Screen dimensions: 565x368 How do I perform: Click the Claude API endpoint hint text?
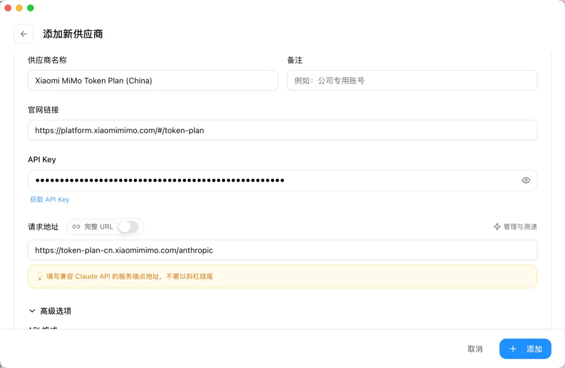(130, 276)
